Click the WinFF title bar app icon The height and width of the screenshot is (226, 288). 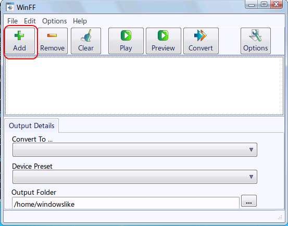(9, 7)
